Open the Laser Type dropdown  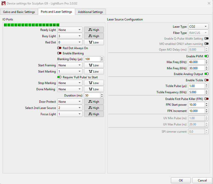pos(198,27)
